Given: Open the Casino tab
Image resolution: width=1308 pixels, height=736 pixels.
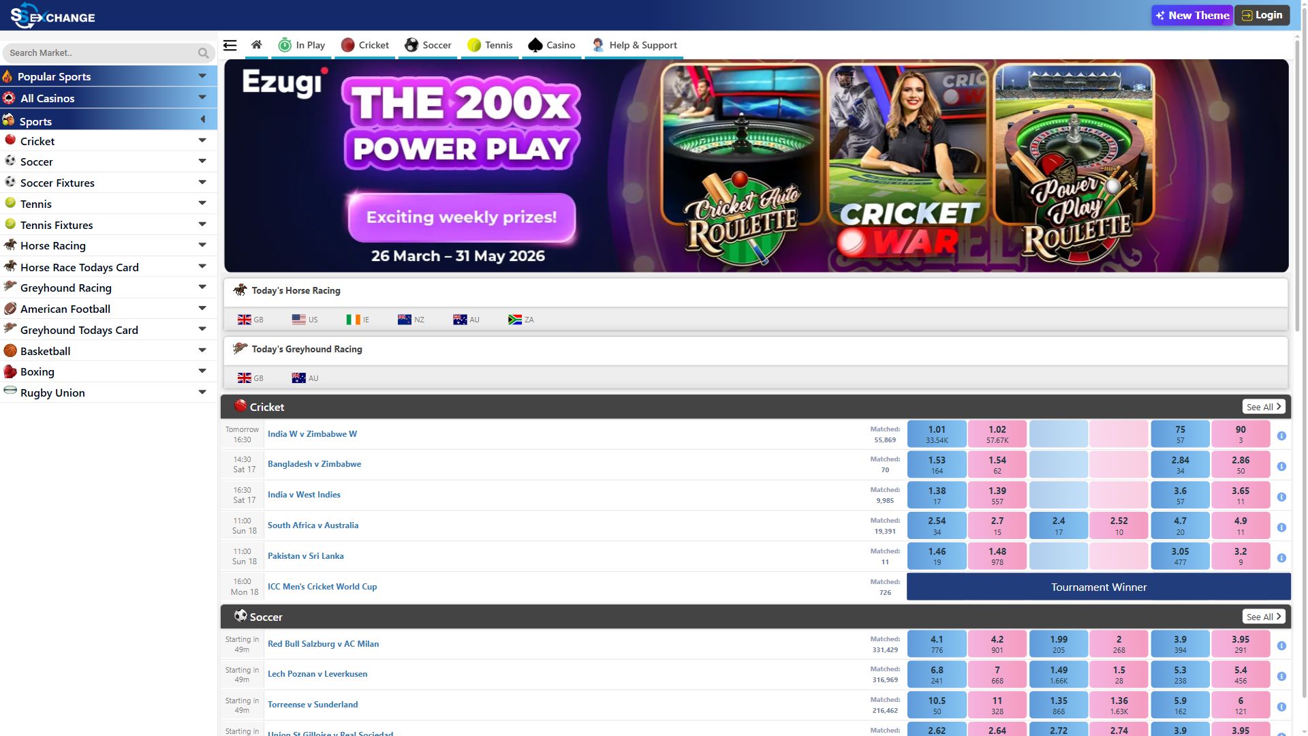Looking at the screenshot, I should (552, 45).
